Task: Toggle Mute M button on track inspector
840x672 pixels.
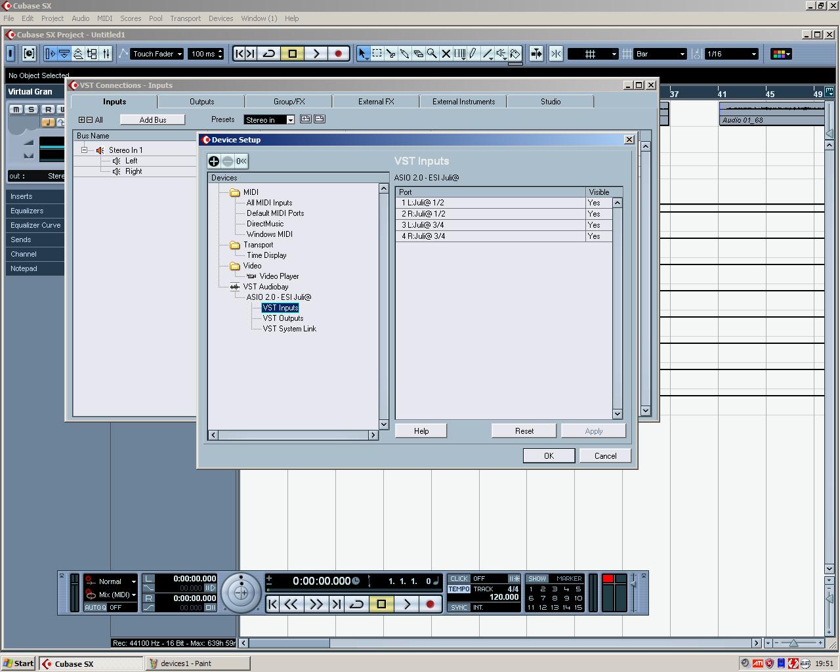Action: [16, 110]
